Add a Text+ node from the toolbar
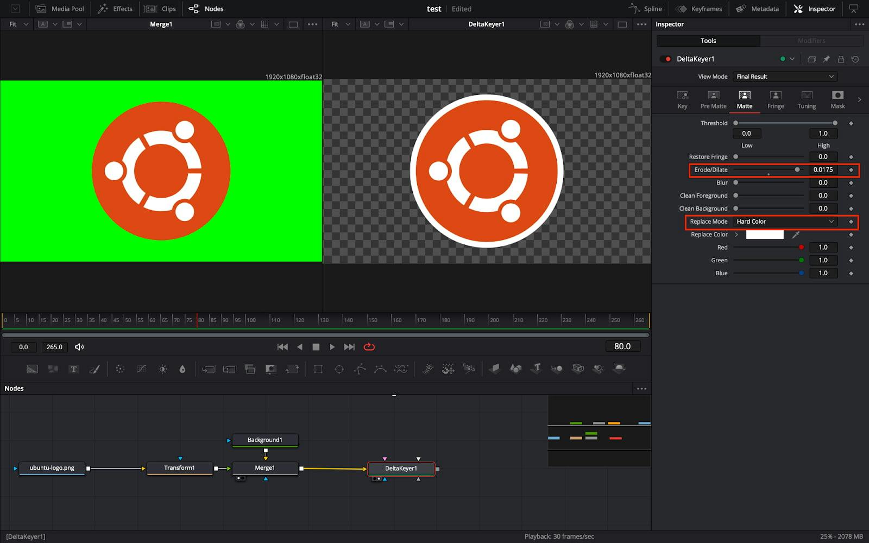 [73, 369]
